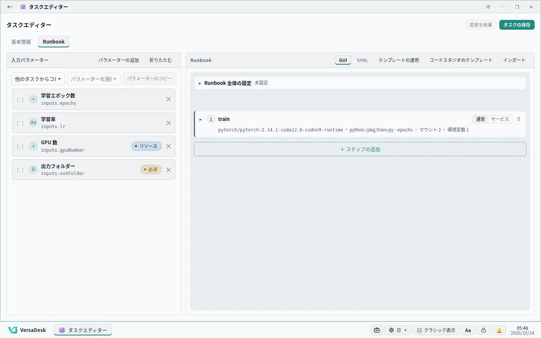Click the inputs.gpuNumber identifier text
The width and height of the screenshot is (541, 338).
coord(63,150)
